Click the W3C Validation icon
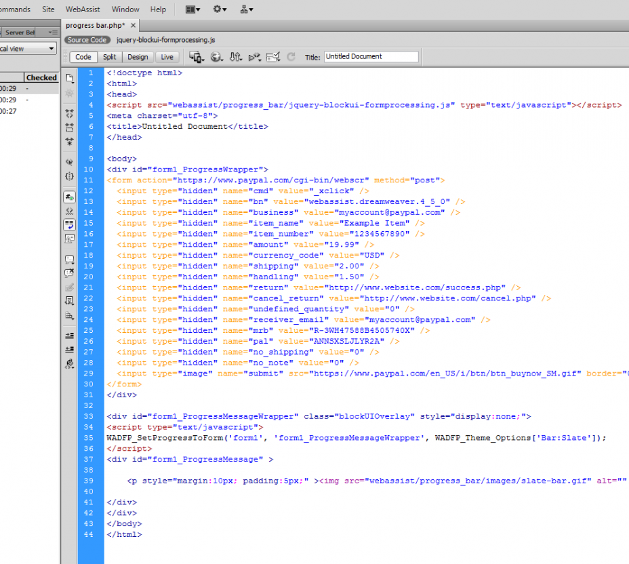This screenshot has width=629, height=564. (255, 57)
